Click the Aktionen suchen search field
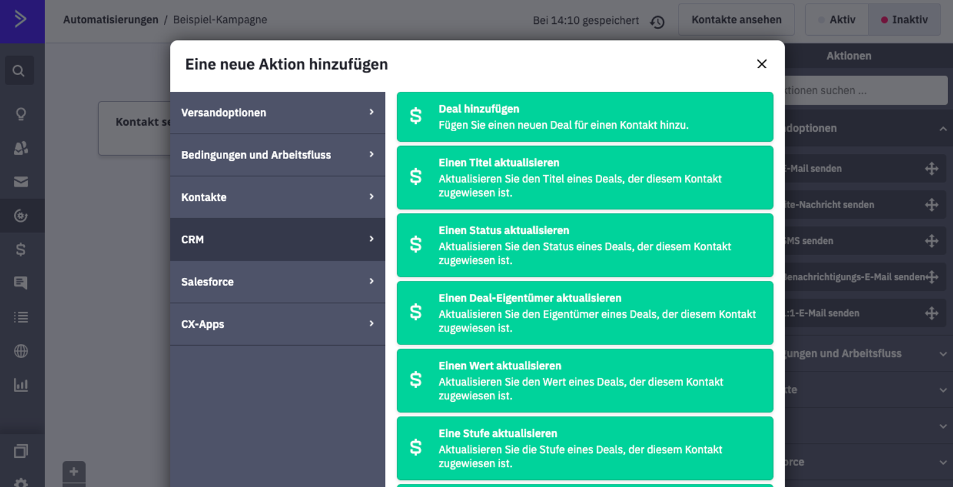 click(x=864, y=91)
